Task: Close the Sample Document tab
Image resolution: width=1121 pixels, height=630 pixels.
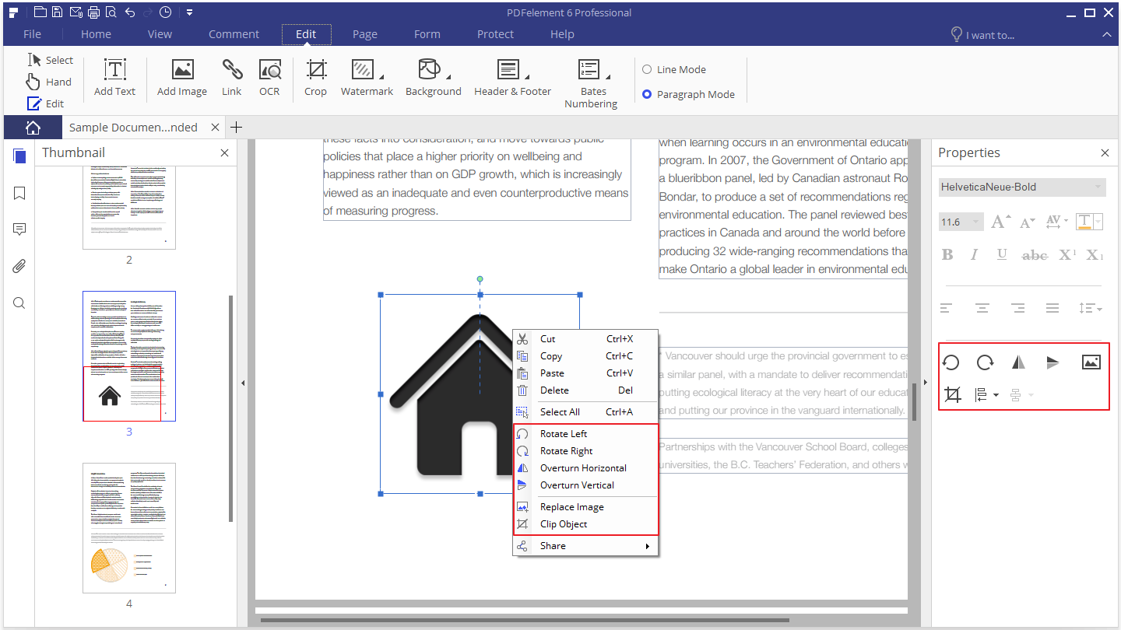Action: (216, 127)
